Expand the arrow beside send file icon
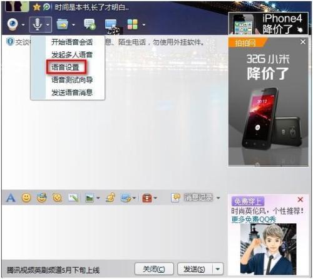The image size is (313, 279). coord(73,24)
